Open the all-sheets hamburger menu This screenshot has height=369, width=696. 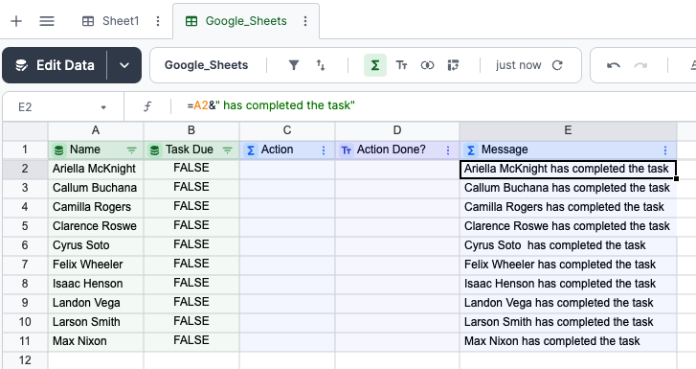[47, 21]
